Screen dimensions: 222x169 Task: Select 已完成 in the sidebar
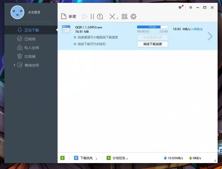[30, 39]
